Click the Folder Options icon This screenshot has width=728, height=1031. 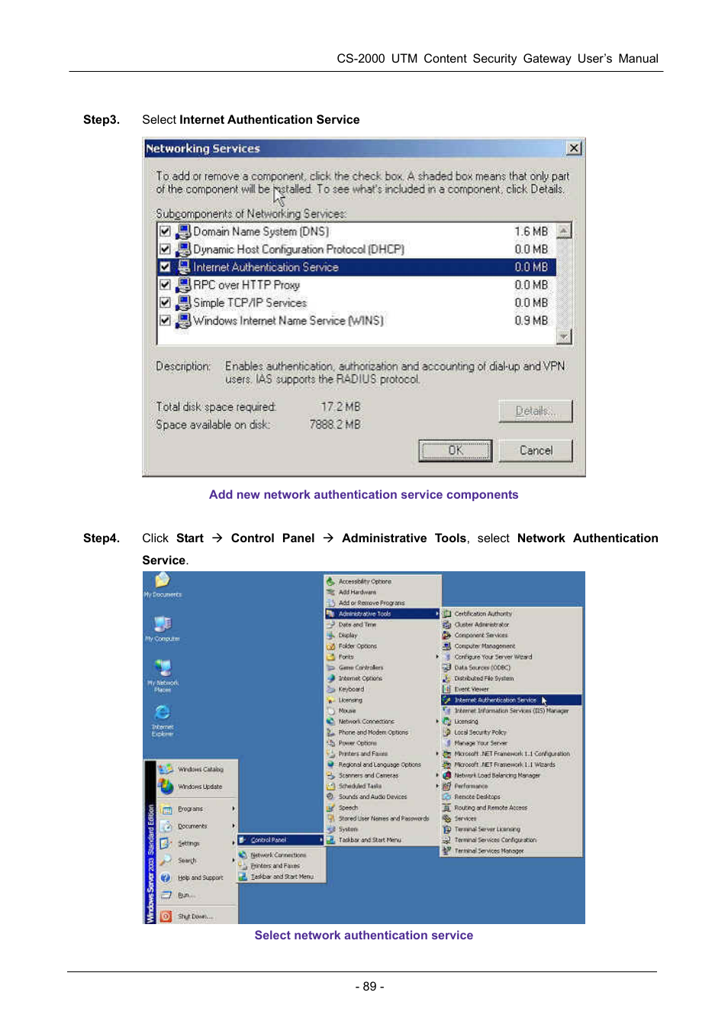tap(330, 645)
